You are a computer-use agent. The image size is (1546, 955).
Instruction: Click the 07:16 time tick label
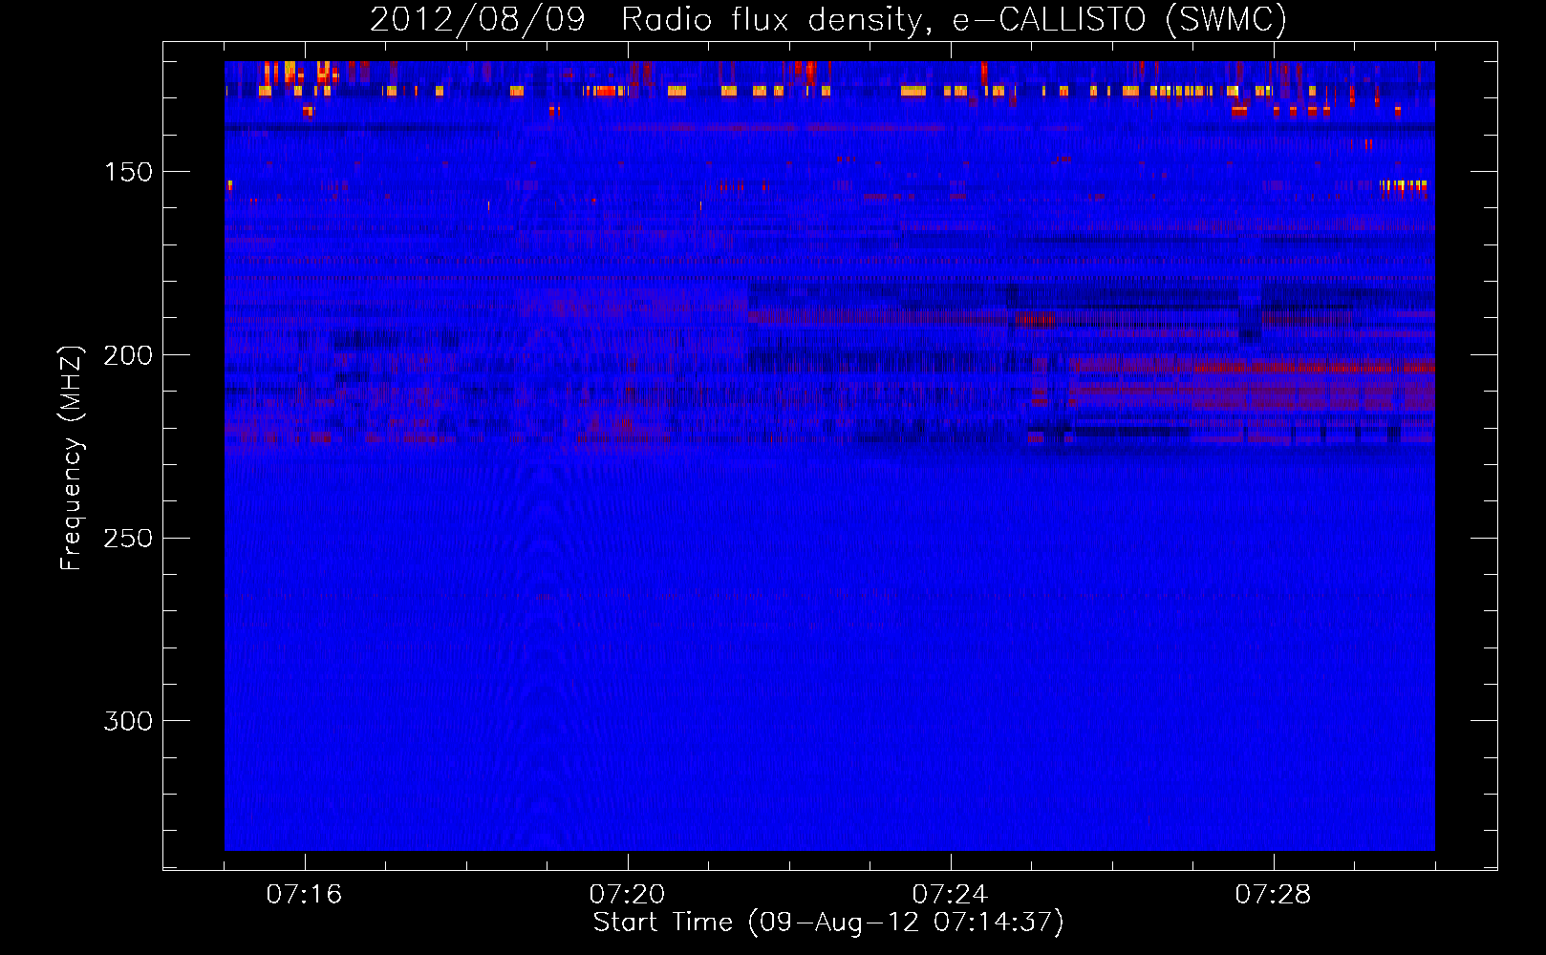(x=304, y=895)
